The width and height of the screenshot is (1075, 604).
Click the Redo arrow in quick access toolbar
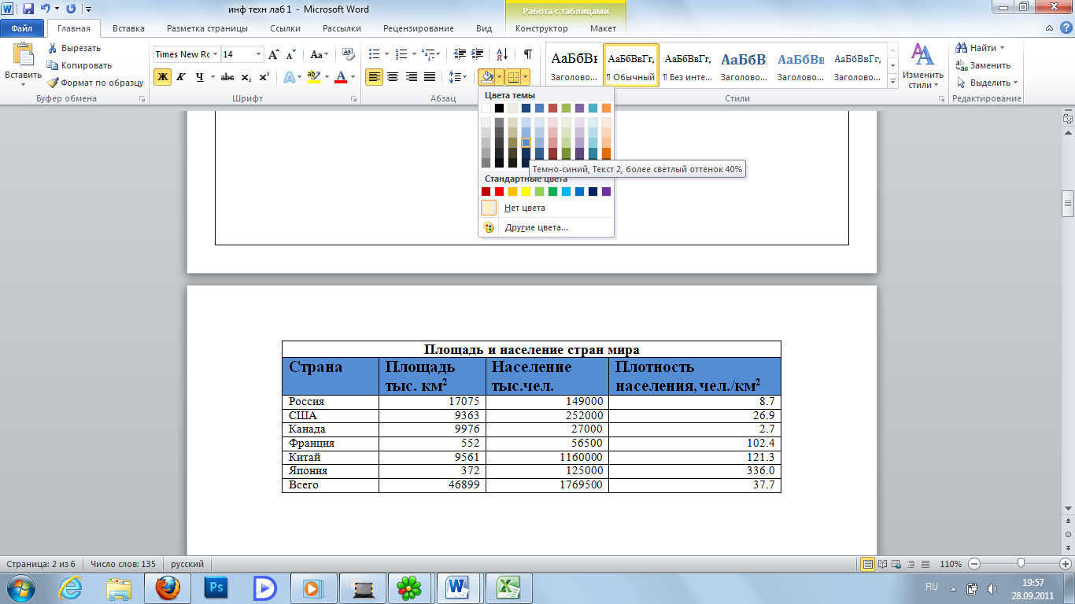tap(71, 9)
